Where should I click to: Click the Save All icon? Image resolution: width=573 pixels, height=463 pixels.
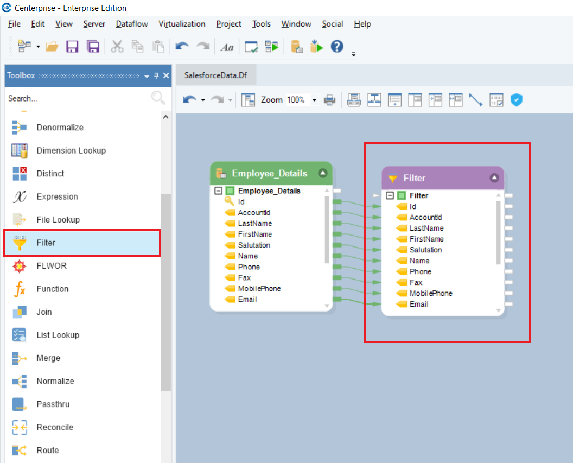coord(93,47)
